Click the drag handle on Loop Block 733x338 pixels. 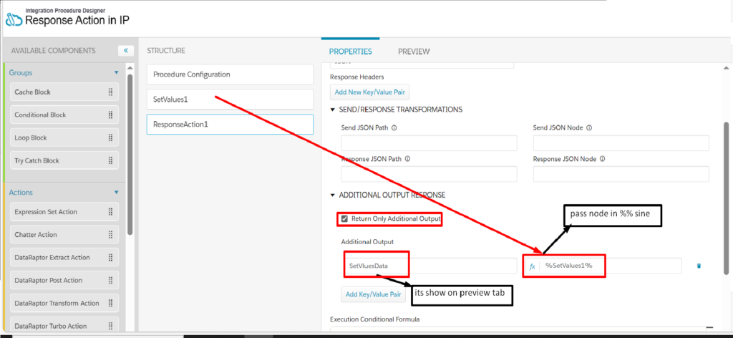coord(111,138)
